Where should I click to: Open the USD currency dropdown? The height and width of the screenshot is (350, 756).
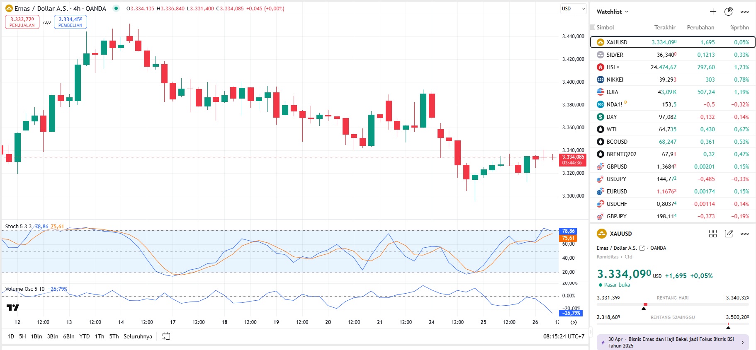tap(573, 9)
